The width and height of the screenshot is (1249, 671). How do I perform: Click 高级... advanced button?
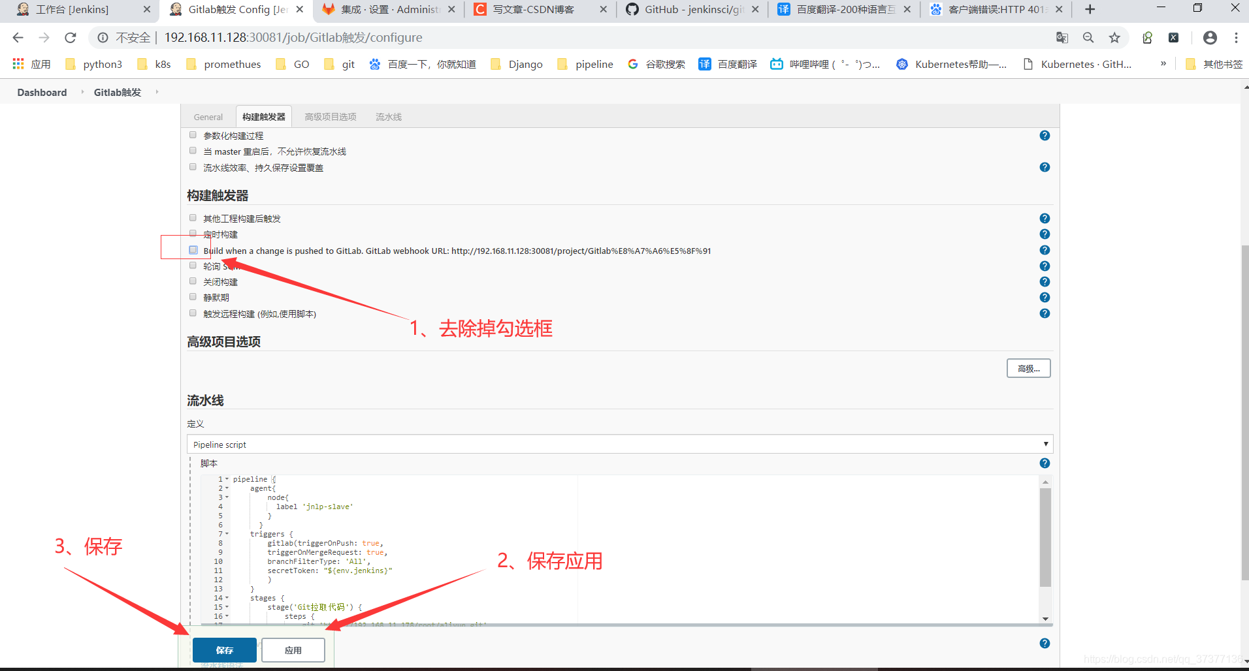coord(1028,369)
